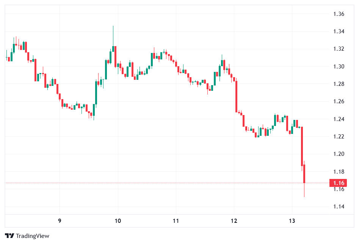Click the 1.30 price scale label

338,67
